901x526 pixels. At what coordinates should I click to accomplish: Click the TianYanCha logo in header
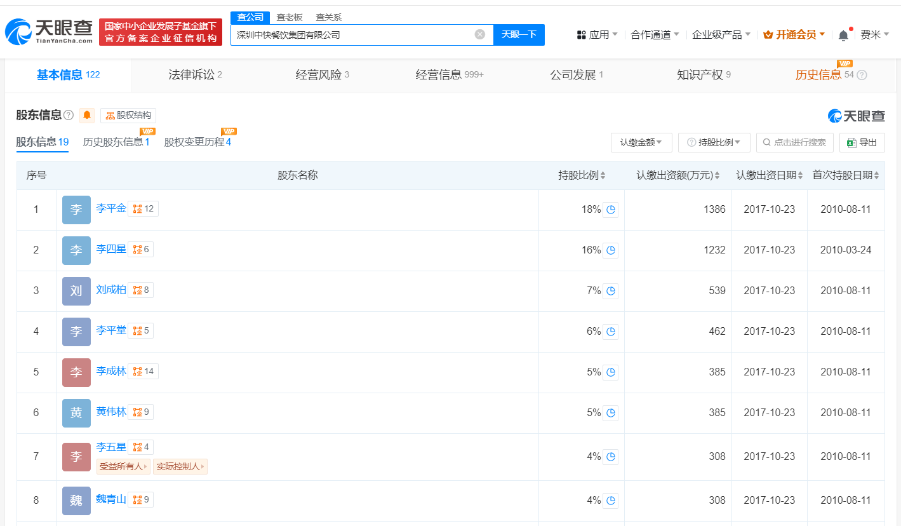[x=48, y=32]
